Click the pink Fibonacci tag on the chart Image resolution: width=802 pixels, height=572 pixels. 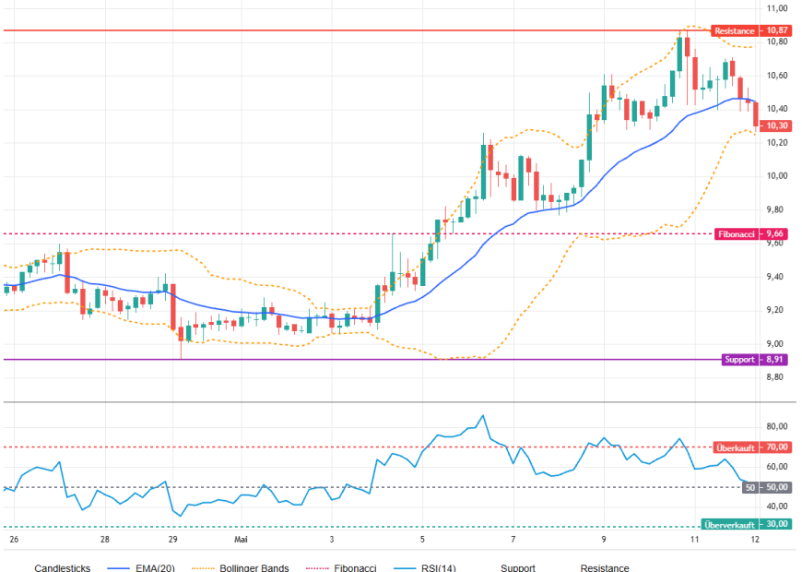click(x=736, y=234)
